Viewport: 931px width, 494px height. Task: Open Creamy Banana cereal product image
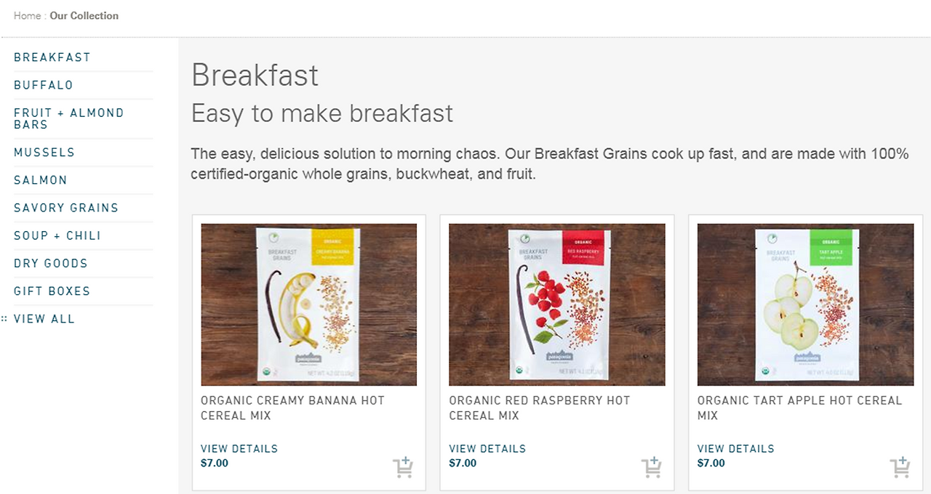pyautogui.click(x=309, y=304)
